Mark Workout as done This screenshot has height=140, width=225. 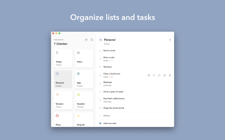100,67
